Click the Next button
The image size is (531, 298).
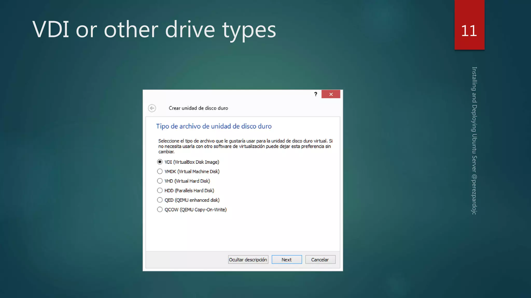(x=287, y=259)
